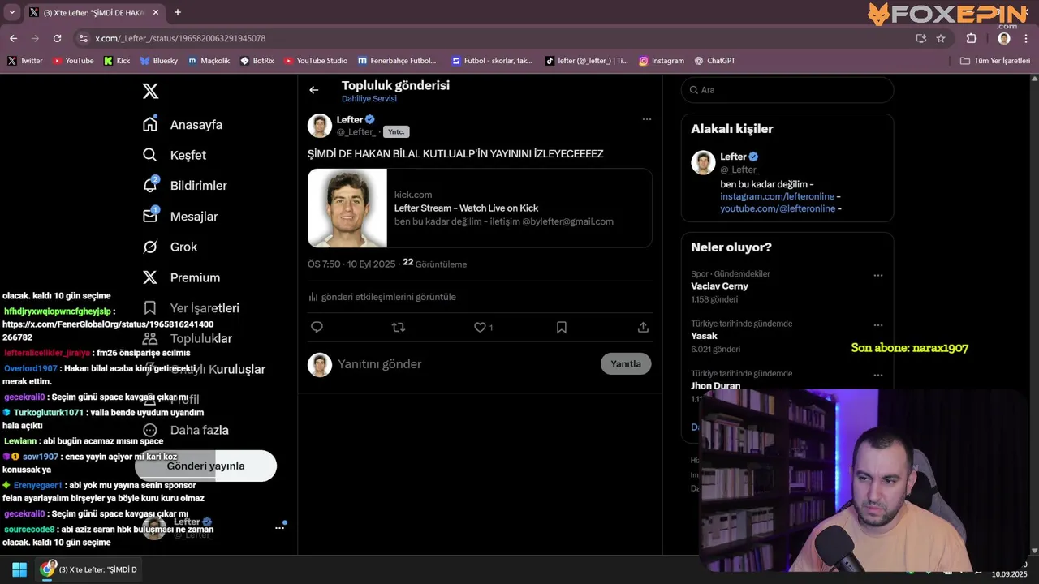Click Lefter's avatar in Alakalı kişiler
The image size is (1039, 584).
(703, 162)
